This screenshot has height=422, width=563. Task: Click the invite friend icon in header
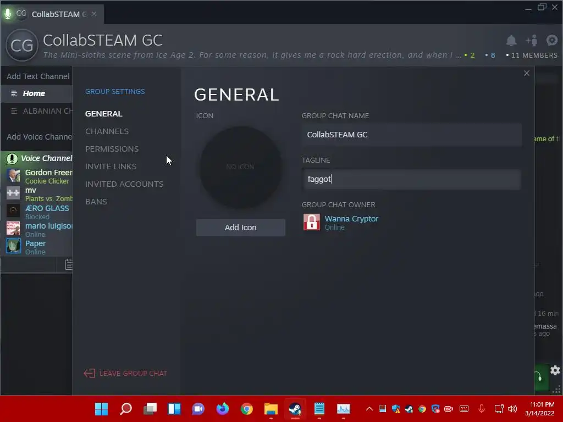pyautogui.click(x=532, y=41)
